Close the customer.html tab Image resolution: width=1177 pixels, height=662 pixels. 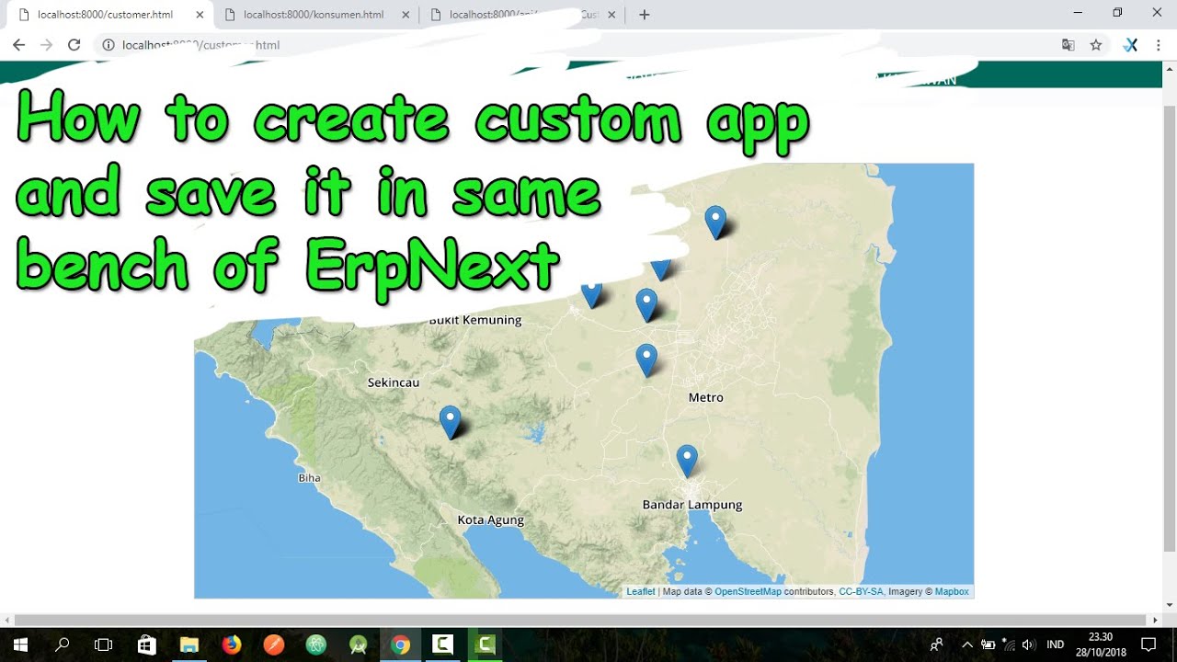[x=200, y=15]
